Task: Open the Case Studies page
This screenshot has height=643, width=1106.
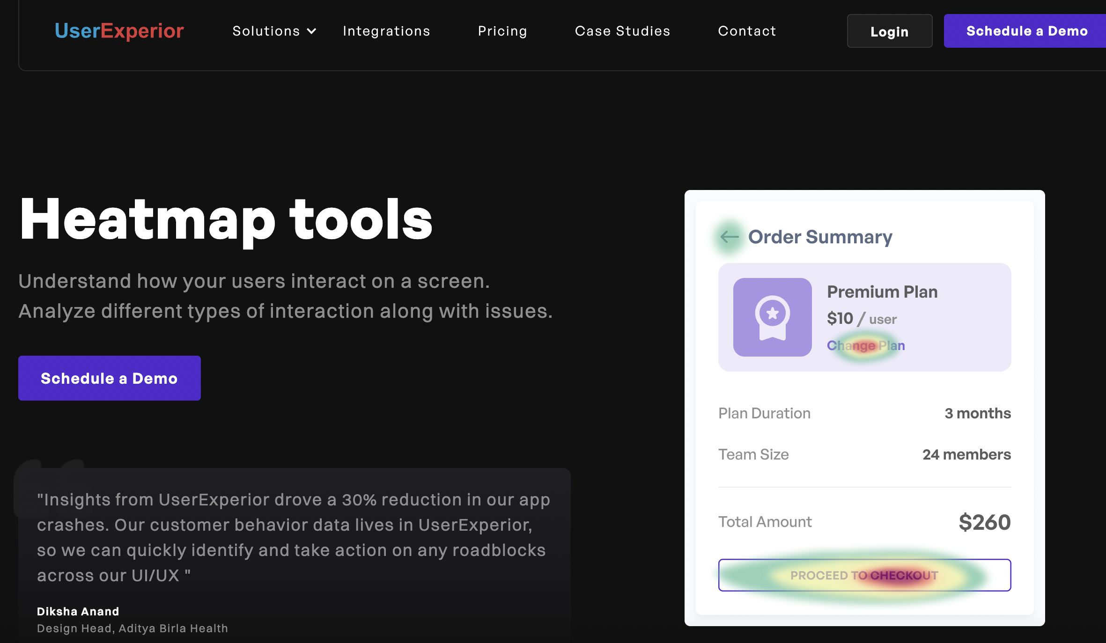Action: click(x=622, y=31)
